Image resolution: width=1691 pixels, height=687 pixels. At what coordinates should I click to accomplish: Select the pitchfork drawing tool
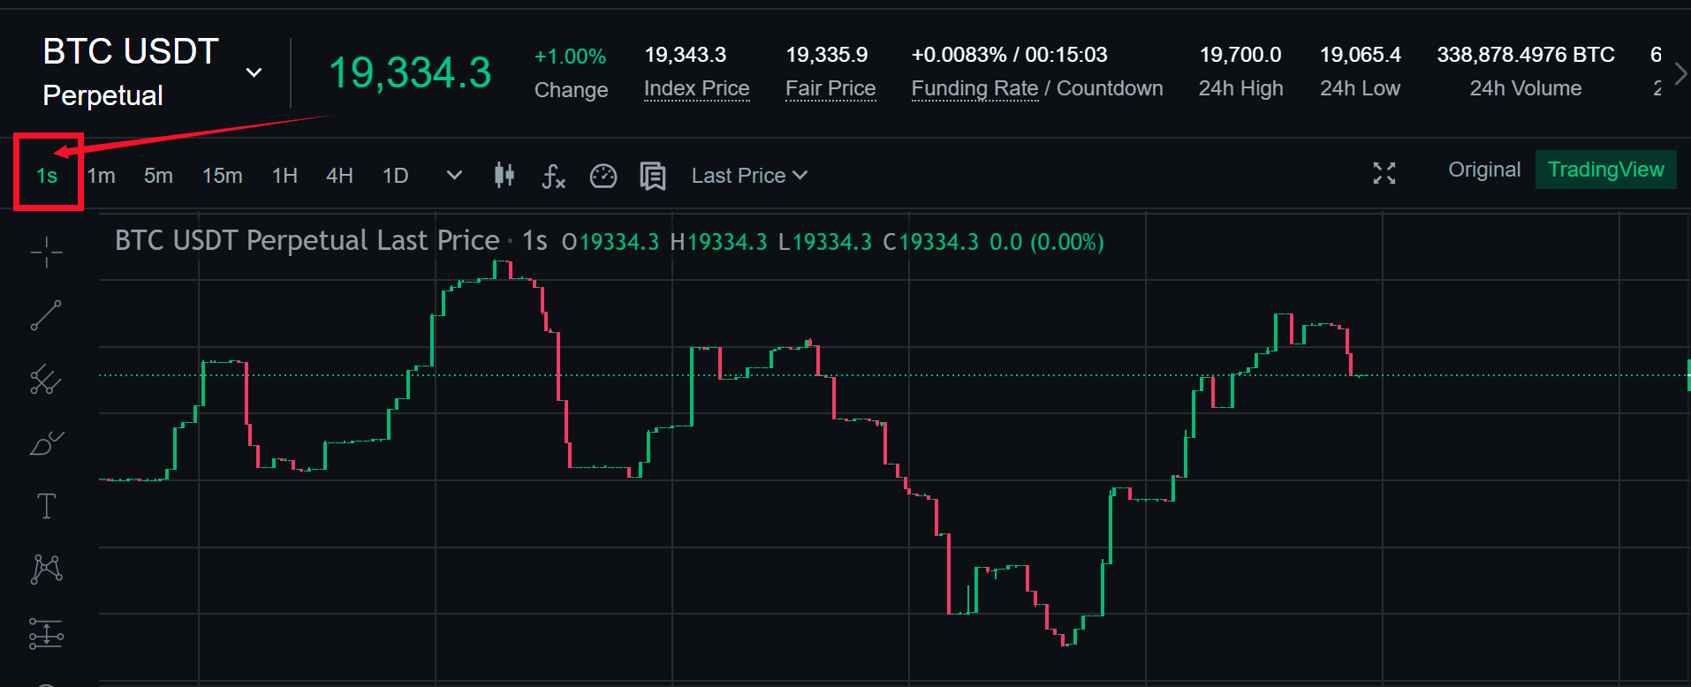[x=46, y=380]
